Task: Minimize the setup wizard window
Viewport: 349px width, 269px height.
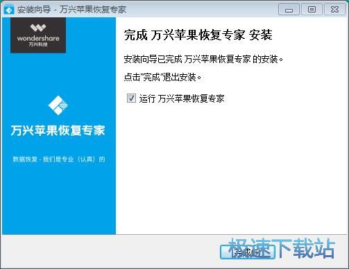Action: coord(289,10)
